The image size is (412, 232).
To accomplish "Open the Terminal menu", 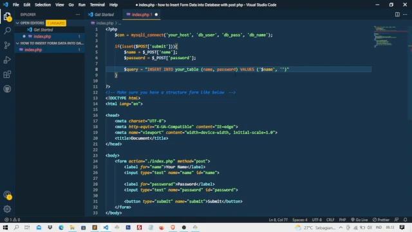I will (97, 5).
